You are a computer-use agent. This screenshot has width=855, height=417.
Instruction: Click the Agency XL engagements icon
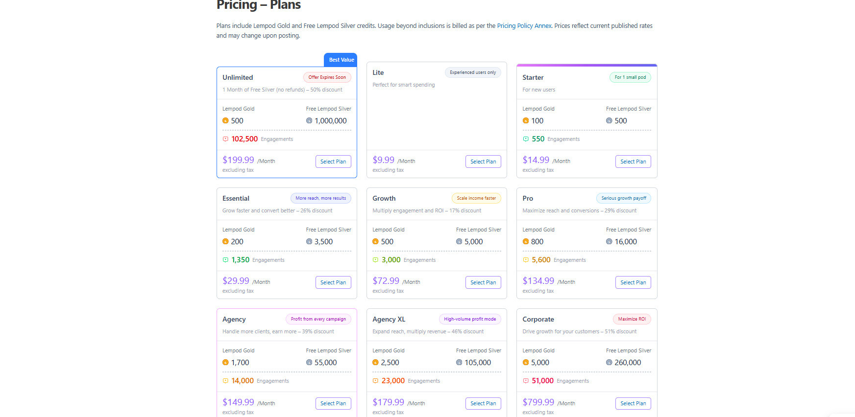(x=375, y=381)
